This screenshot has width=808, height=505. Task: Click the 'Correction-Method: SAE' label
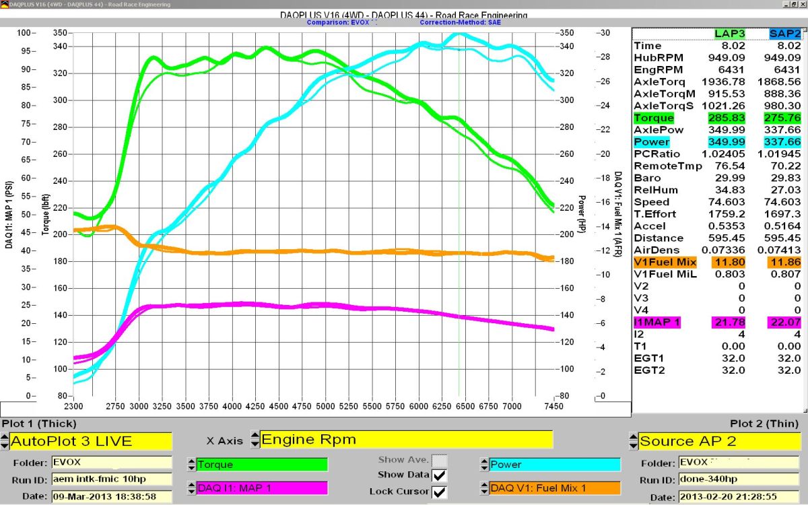point(461,22)
